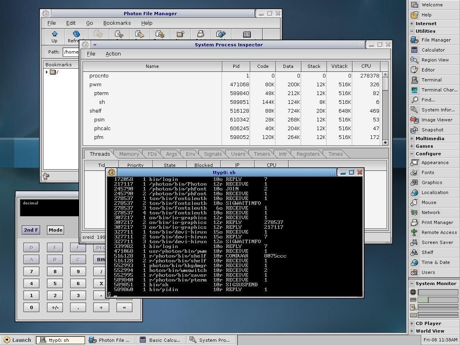Launch Terminal from the shelf
This screenshot has height=345, width=460.
(x=431, y=80)
